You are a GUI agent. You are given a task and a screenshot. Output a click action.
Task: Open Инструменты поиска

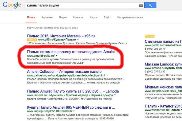pyautogui.click(x=130, y=17)
